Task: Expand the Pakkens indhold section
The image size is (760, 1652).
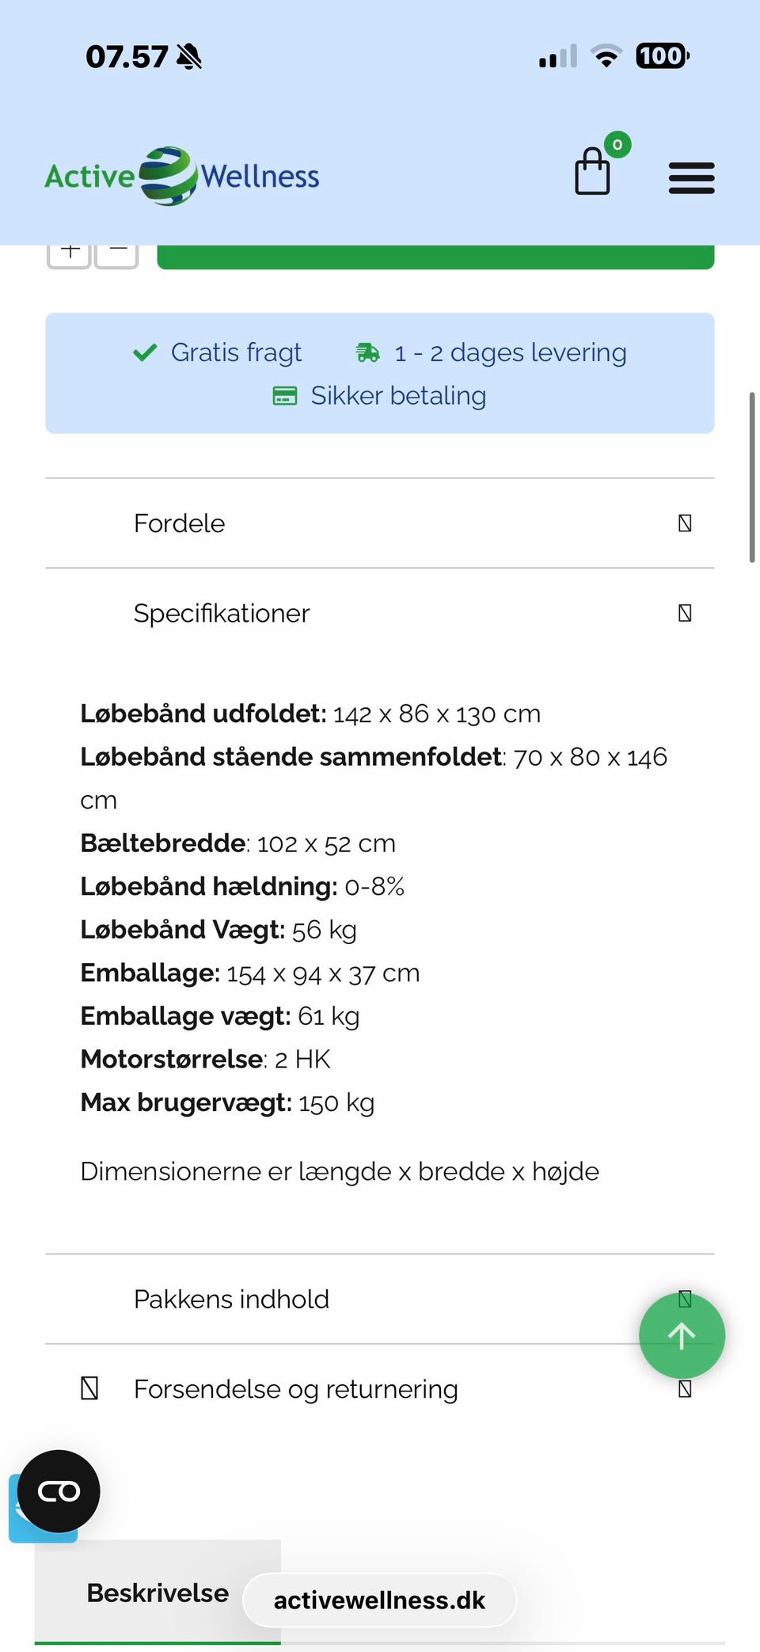Action: (340, 1300)
